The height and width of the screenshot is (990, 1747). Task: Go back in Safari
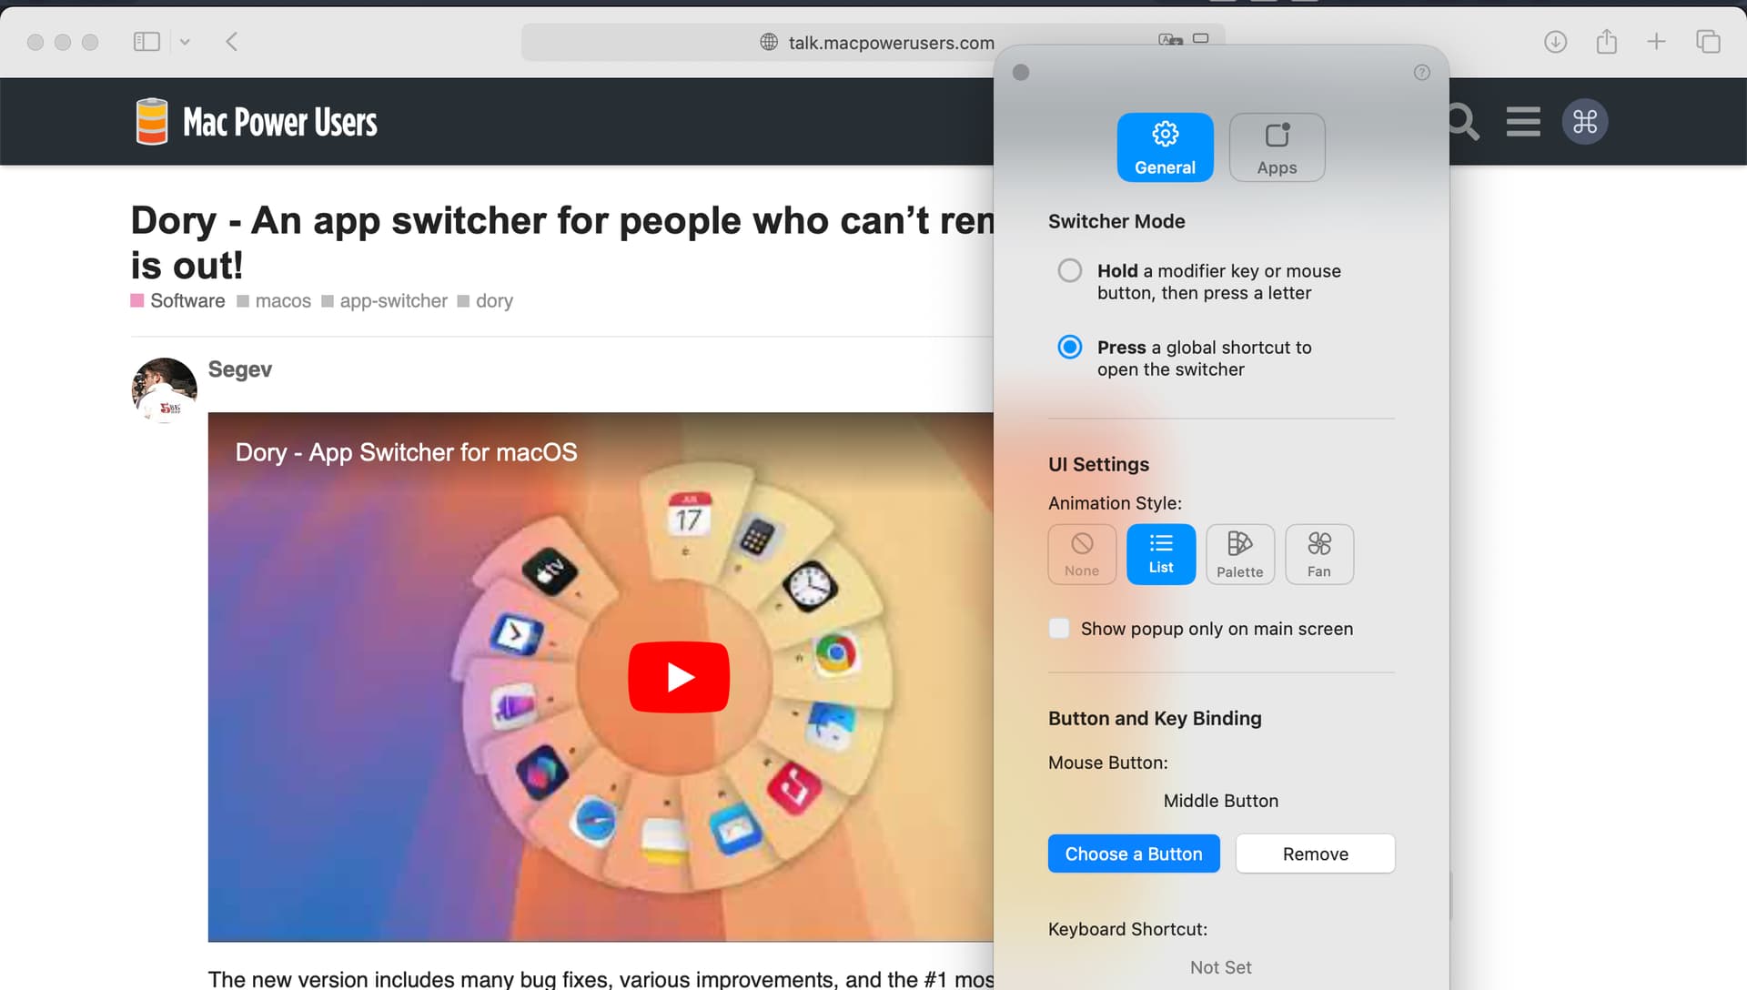point(232,42)
